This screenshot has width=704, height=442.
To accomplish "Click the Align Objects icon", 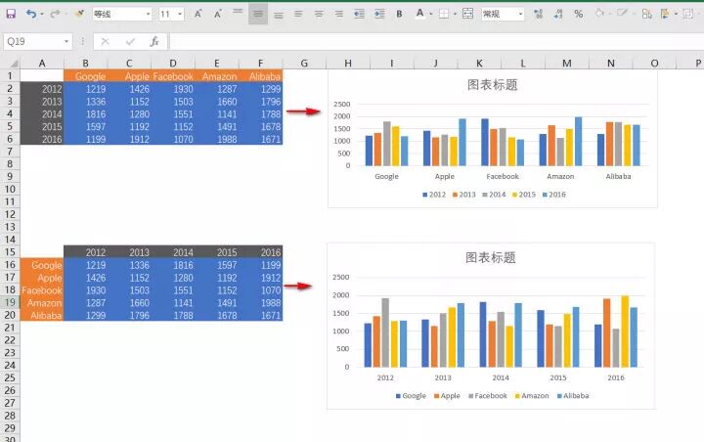I will pos(665,14).
